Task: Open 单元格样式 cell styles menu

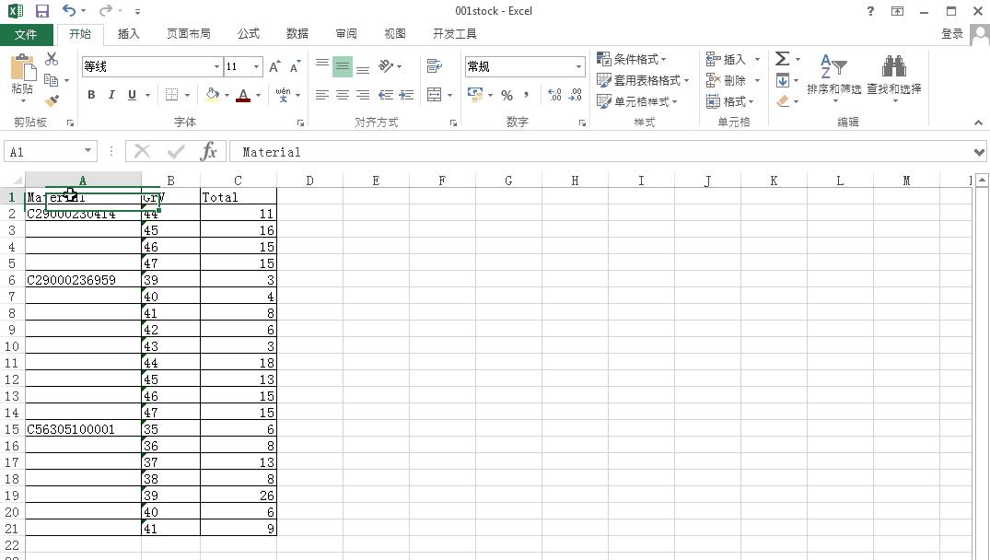Action: pos(637,101)
